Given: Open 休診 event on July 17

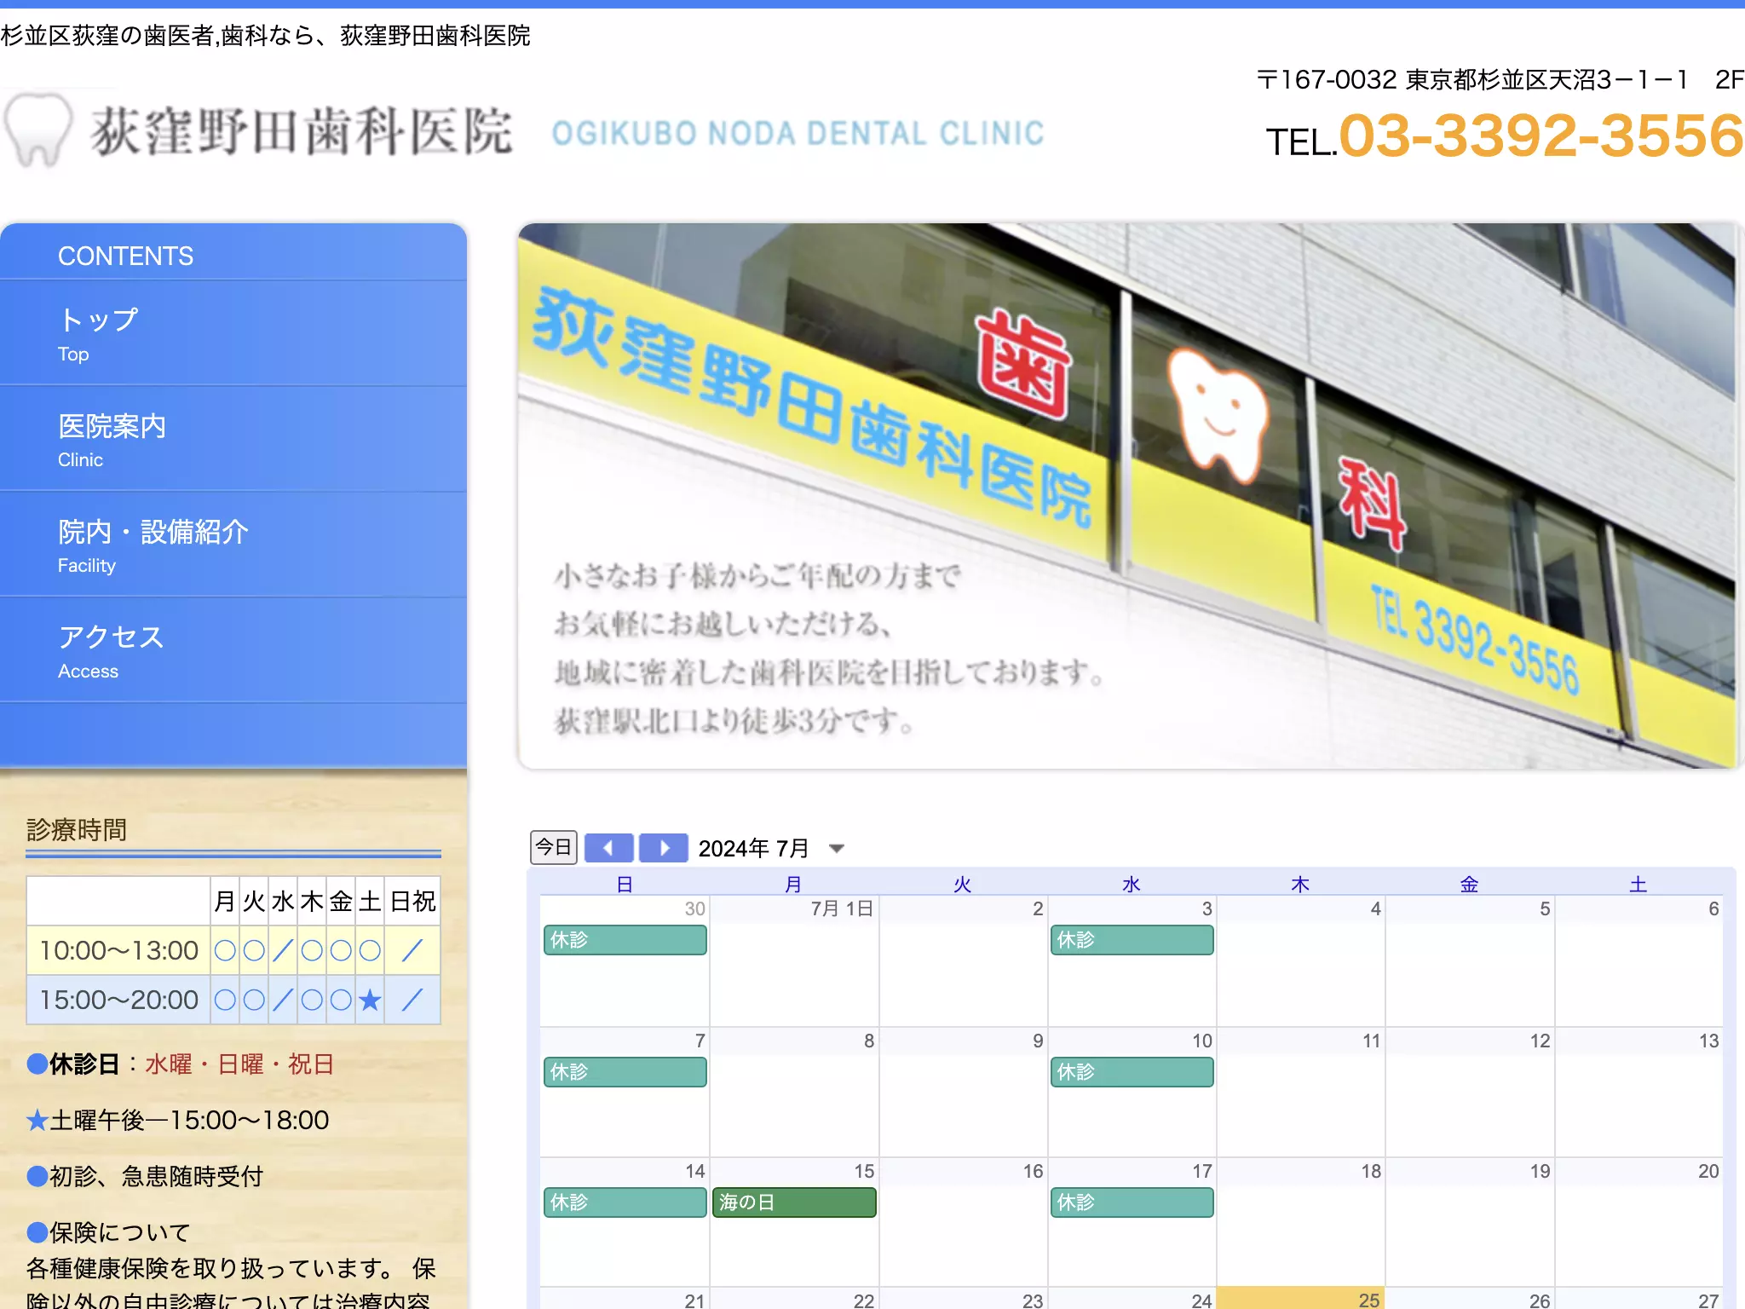Looking at the screenshot, I should tap(1132, 1202).
